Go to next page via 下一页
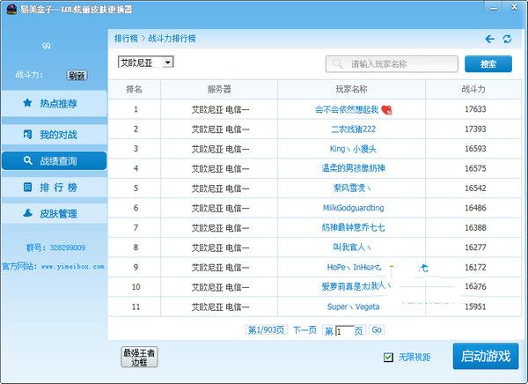Screen dimensions: 528x384 click(x=304, y=329)
